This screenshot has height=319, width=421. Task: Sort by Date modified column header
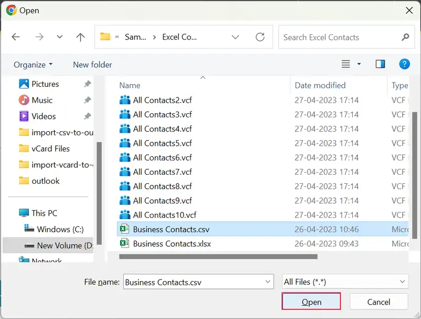pyautogui.click(x=320, y=85)
